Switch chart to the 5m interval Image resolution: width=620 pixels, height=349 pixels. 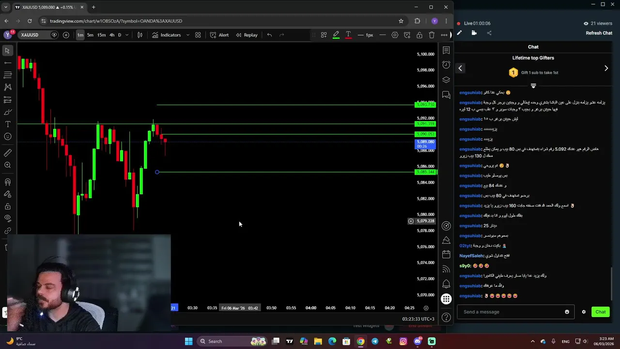pyautogui.click(x=90, y=35)
